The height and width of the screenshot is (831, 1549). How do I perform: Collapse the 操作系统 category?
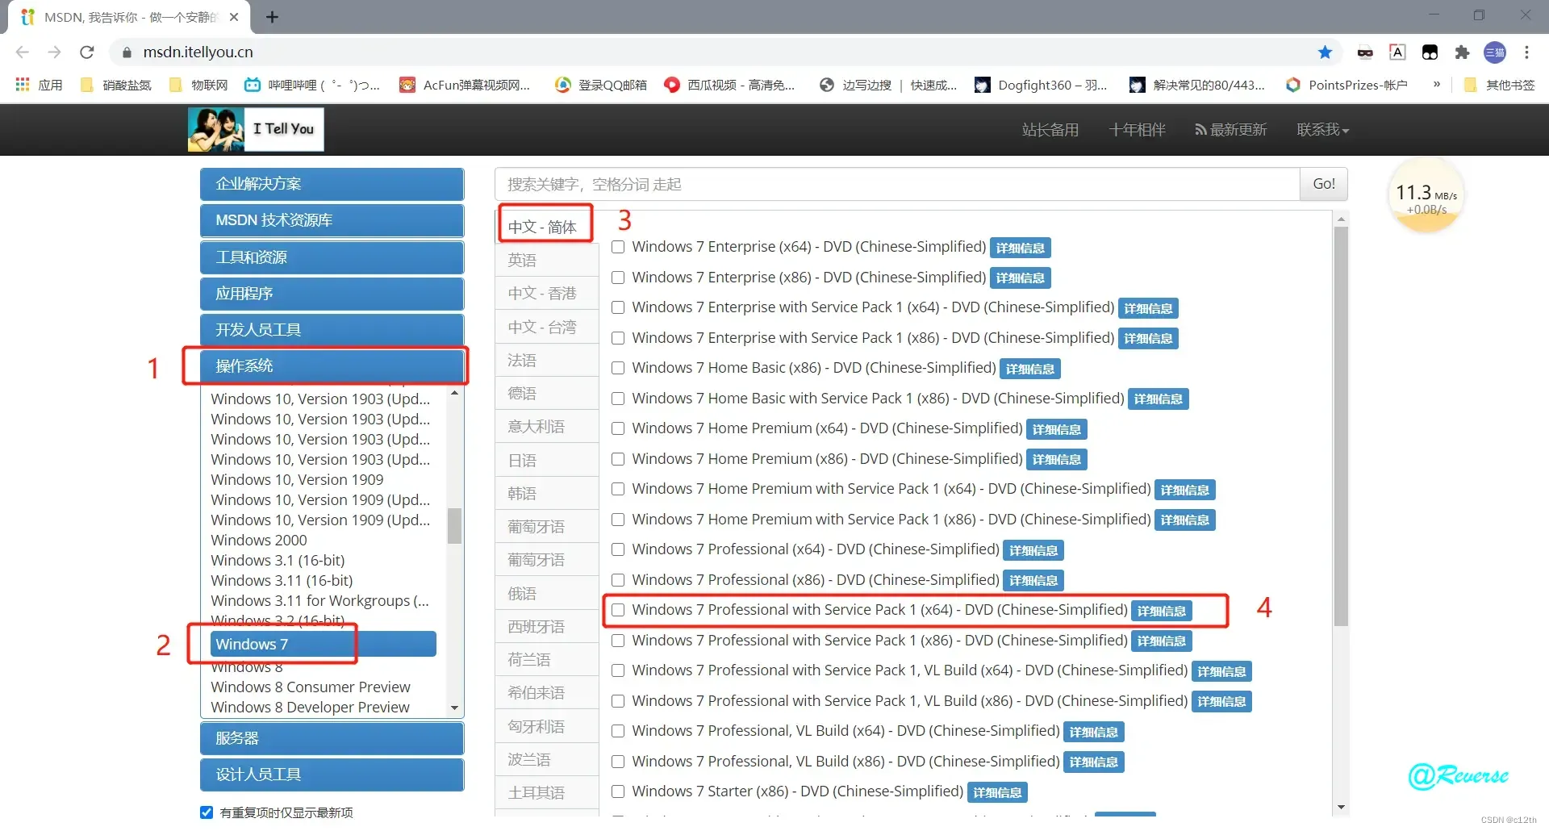pos(332,366)
